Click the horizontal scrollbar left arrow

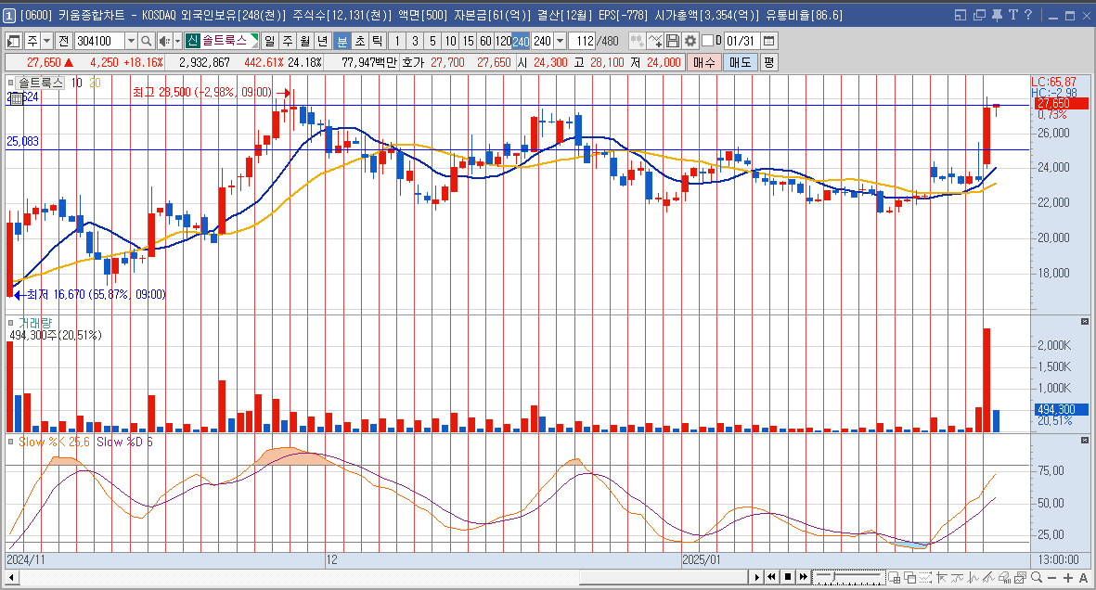[x=12, y=577]
